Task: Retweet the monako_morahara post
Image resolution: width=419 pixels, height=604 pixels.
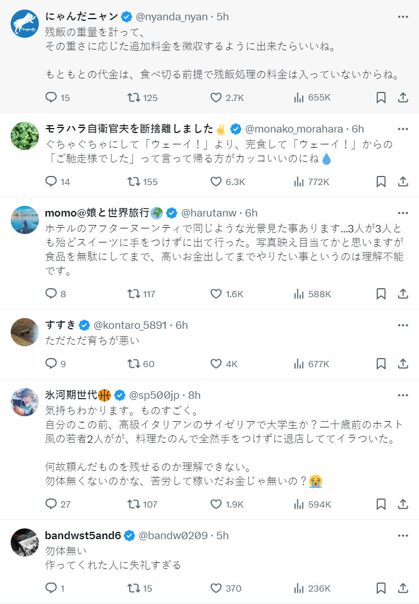Action: pos(133,182)
